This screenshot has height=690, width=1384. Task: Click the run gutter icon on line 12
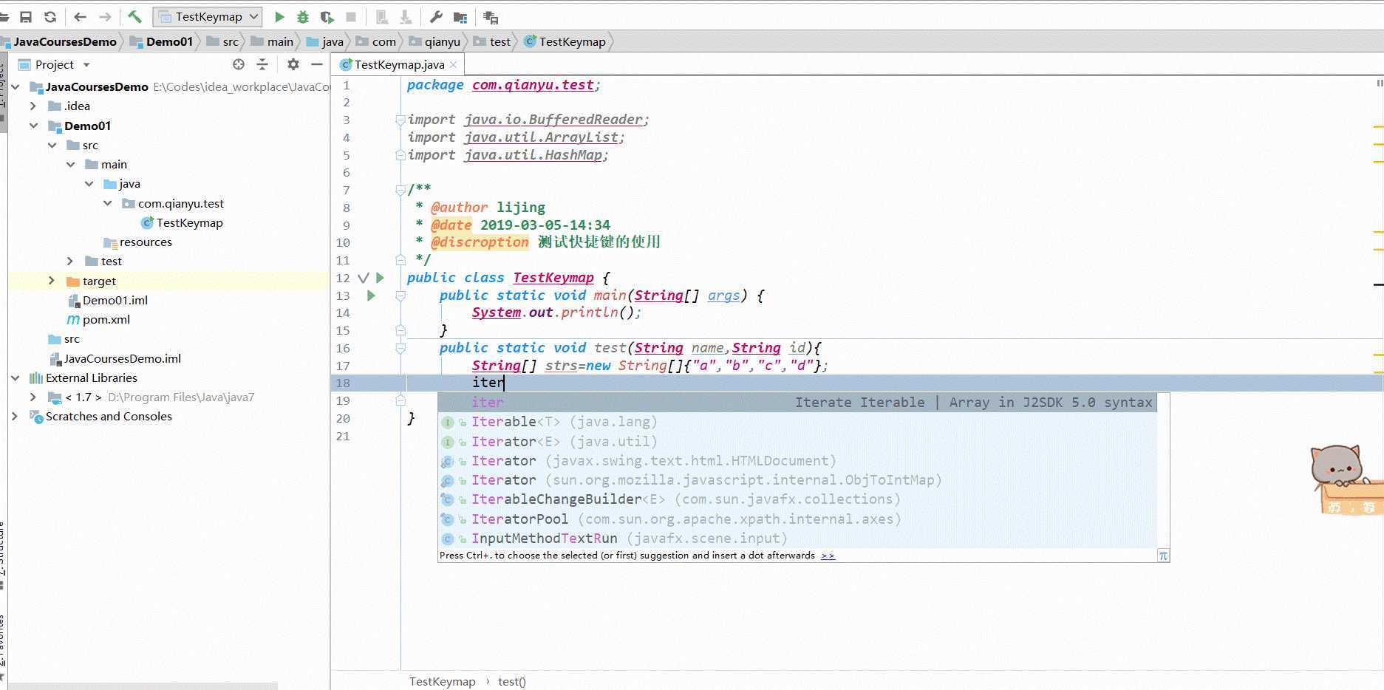pyautogui.click(x=380, y=278)
